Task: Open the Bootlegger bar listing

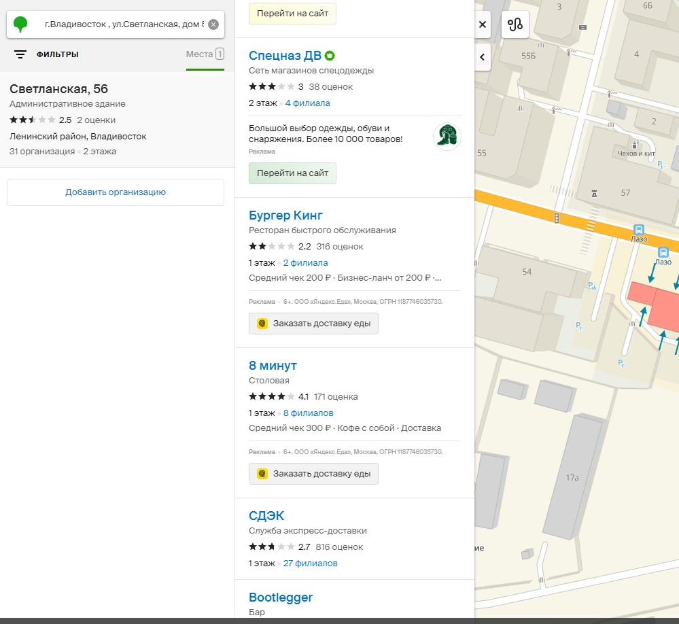Action: click(x=281, y=597)
